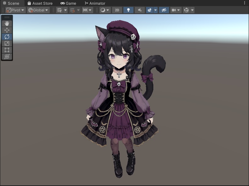Image resolution: width=249 pixels, height=186 pixels.
Task: Toggle grid snapping icon
Action: 72,10
